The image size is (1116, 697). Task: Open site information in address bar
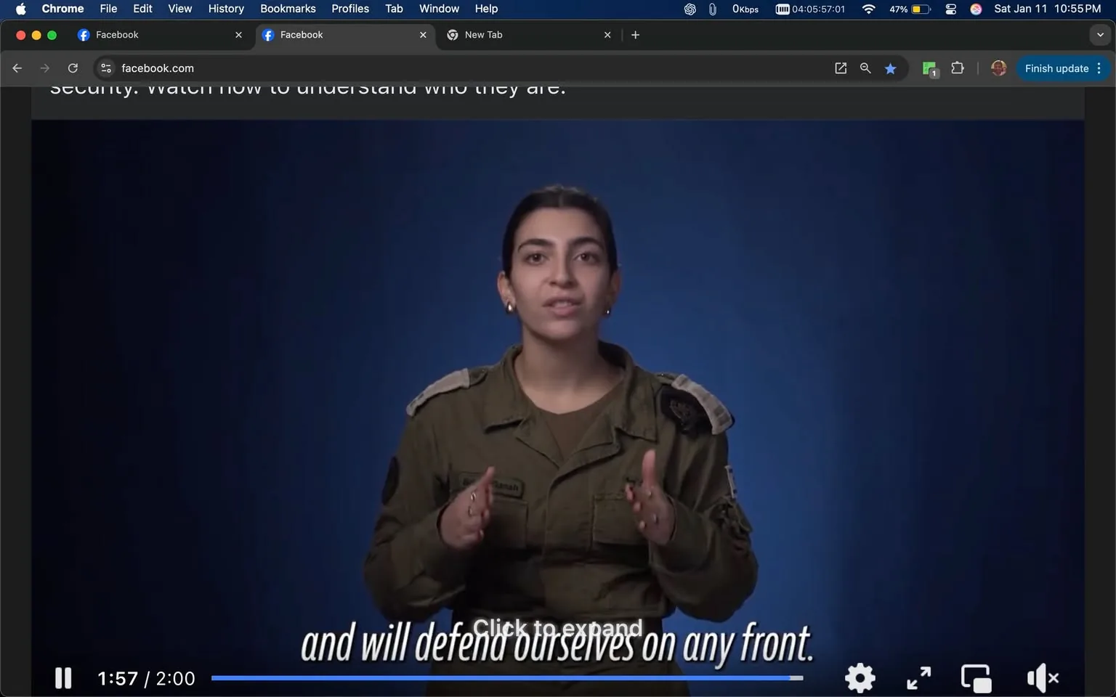pos(106,68)
